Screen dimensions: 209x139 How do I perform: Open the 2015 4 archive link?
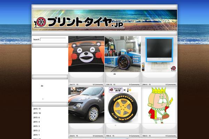click(x=37, y=122)
